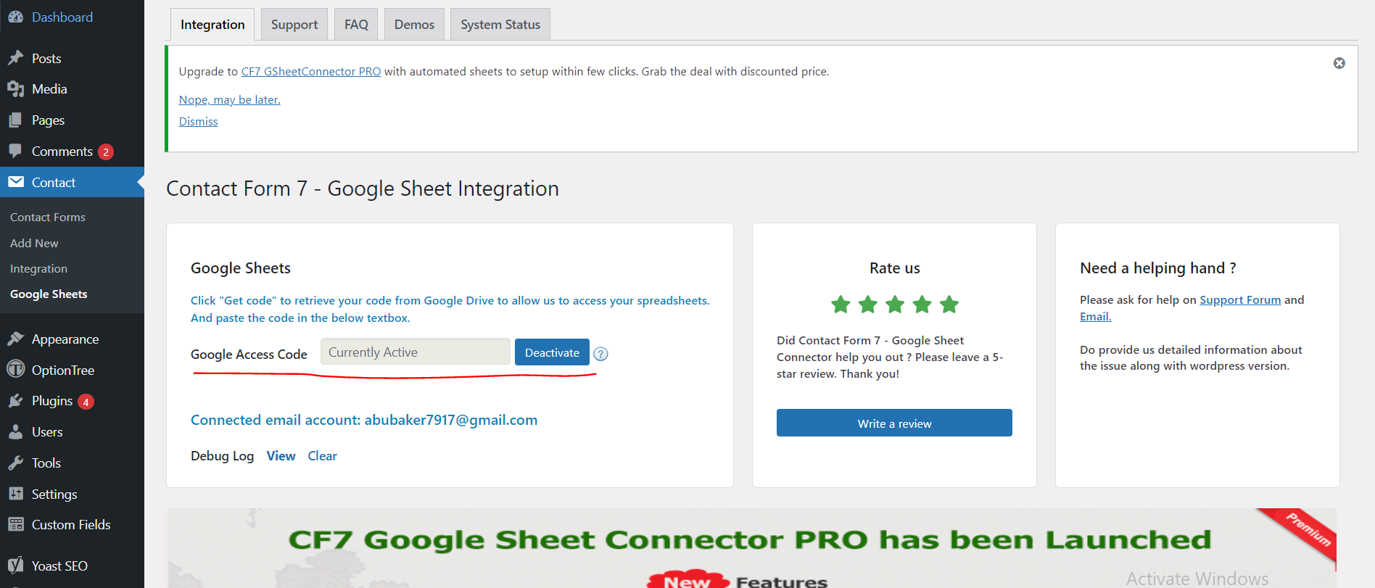Open Integration submenu in sidebar

tap(38, 268)
